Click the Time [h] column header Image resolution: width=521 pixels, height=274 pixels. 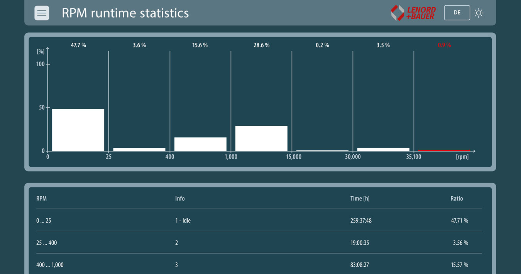point(360,199)
